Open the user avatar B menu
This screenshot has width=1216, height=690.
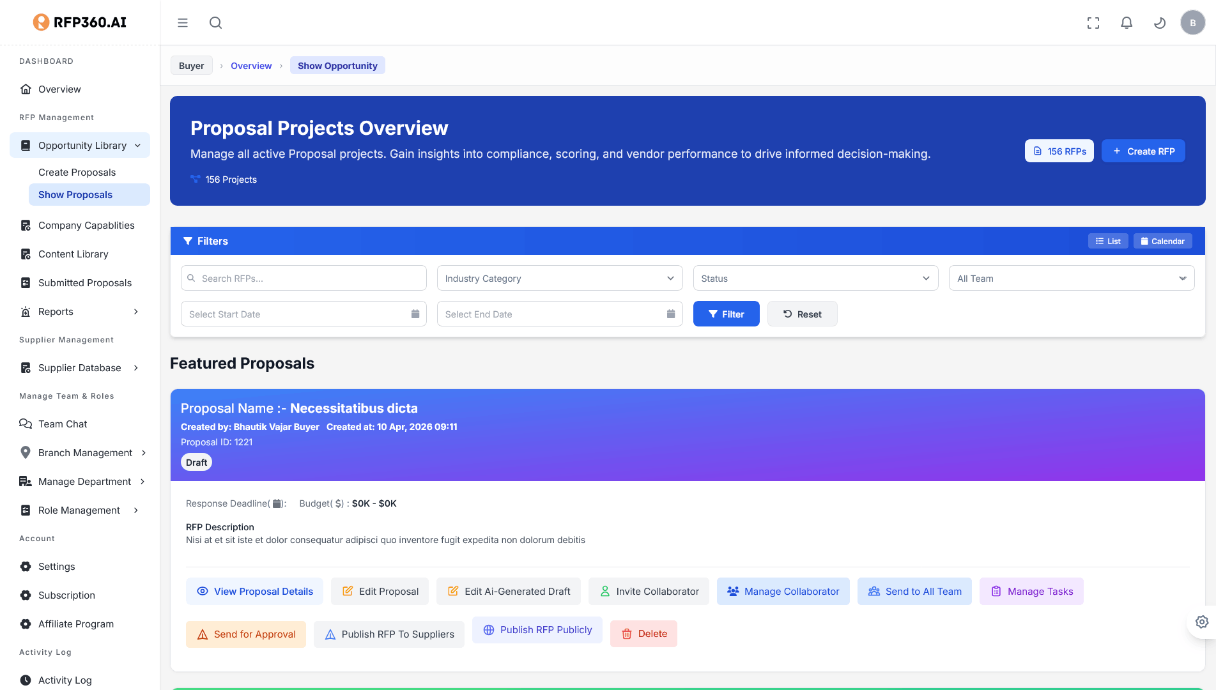1192,23
